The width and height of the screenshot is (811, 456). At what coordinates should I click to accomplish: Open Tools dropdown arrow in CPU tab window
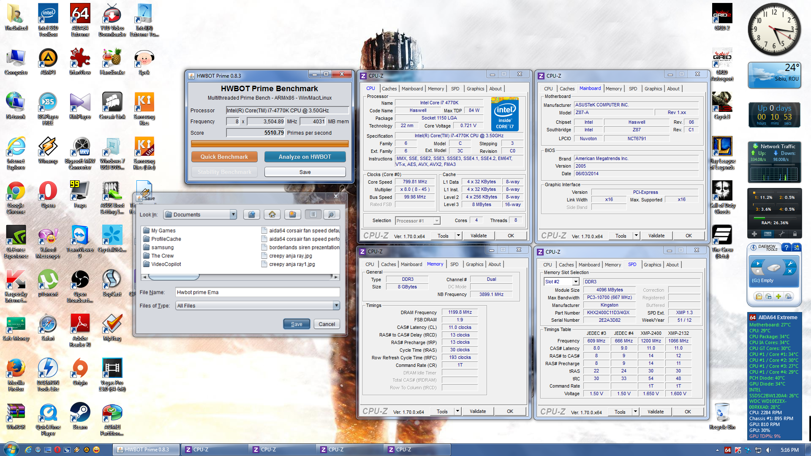458,236
